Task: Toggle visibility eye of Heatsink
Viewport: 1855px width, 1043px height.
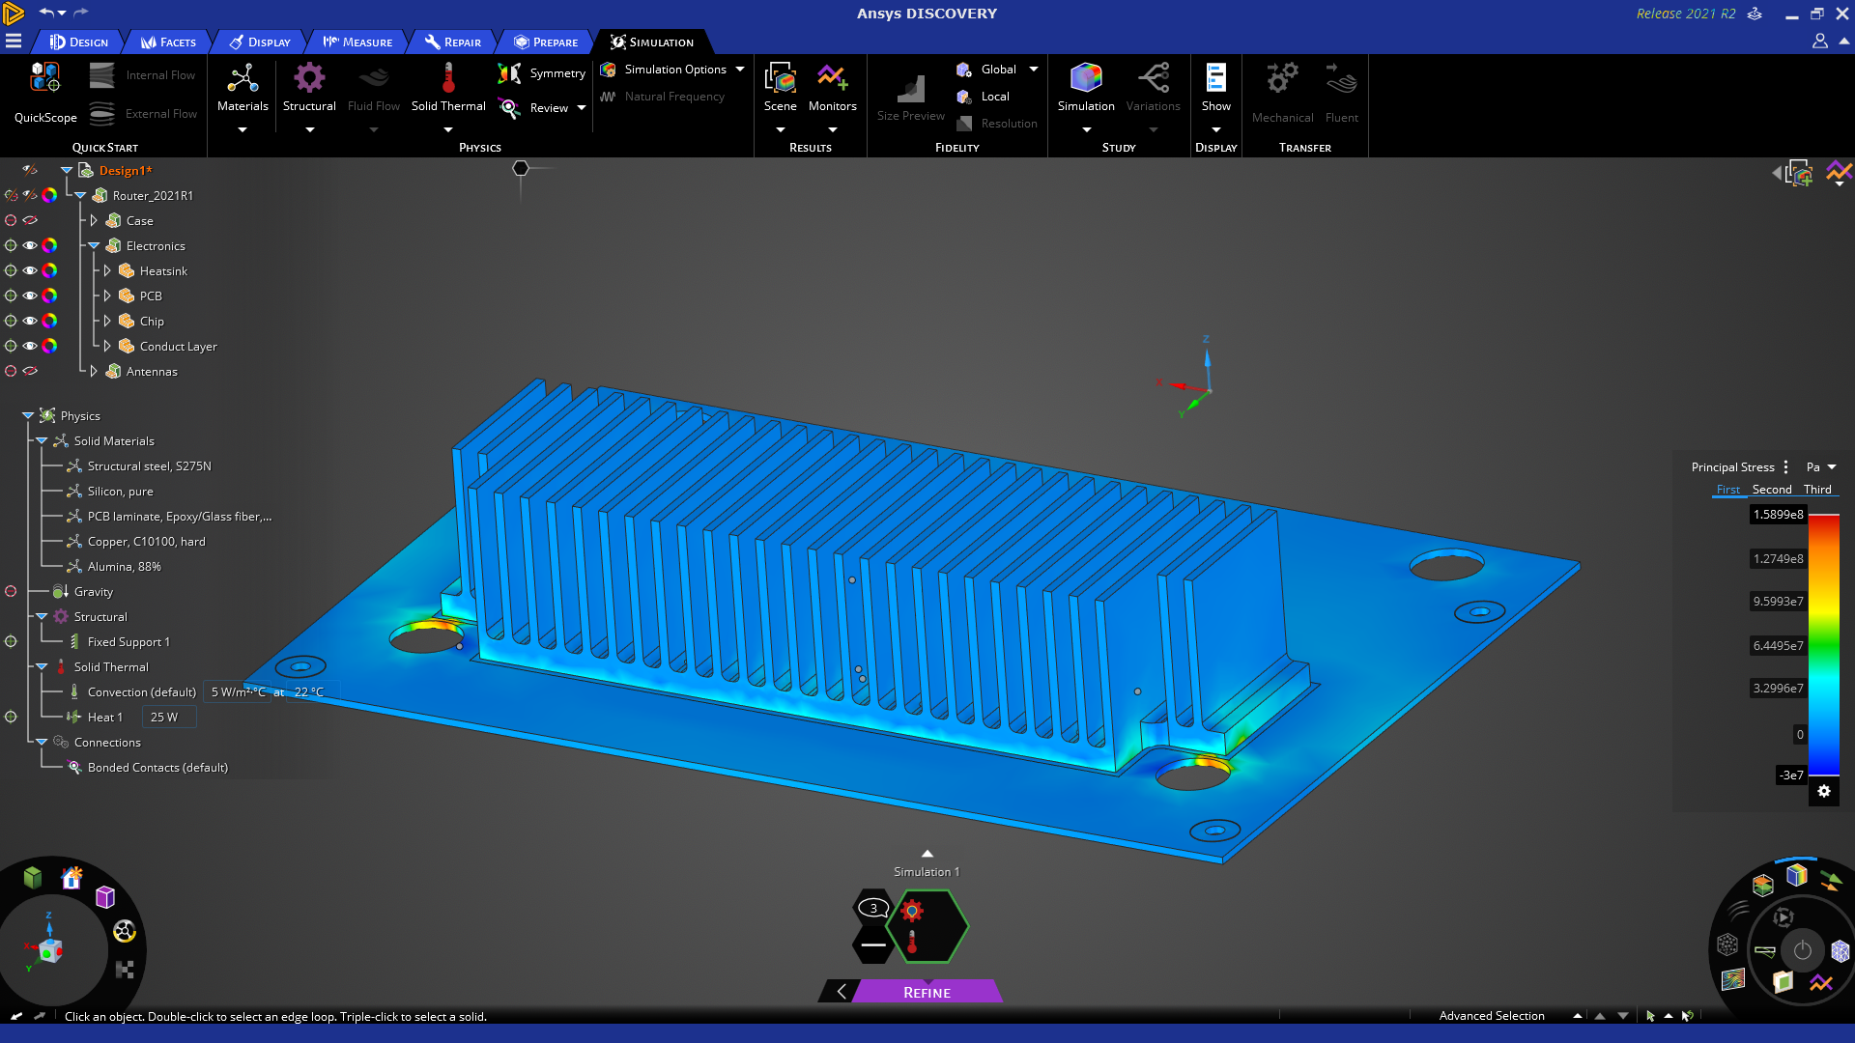Action: point(30,271)
